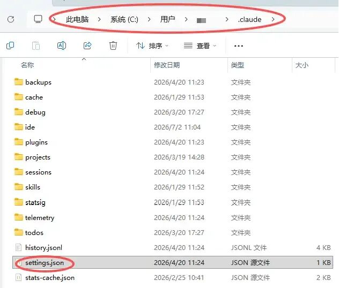Click folder name plugins
The width and height of the screenshot is (339, 288).
point(36,142)
